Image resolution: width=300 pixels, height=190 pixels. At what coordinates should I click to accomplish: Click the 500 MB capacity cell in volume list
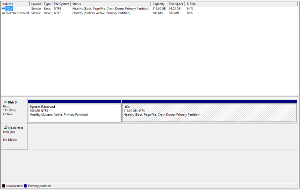pyautogui.click(x=157, y=13)
